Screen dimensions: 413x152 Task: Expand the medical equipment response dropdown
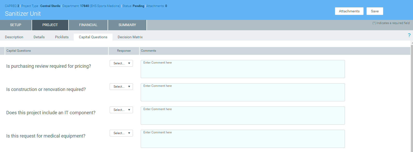[121, 133]
